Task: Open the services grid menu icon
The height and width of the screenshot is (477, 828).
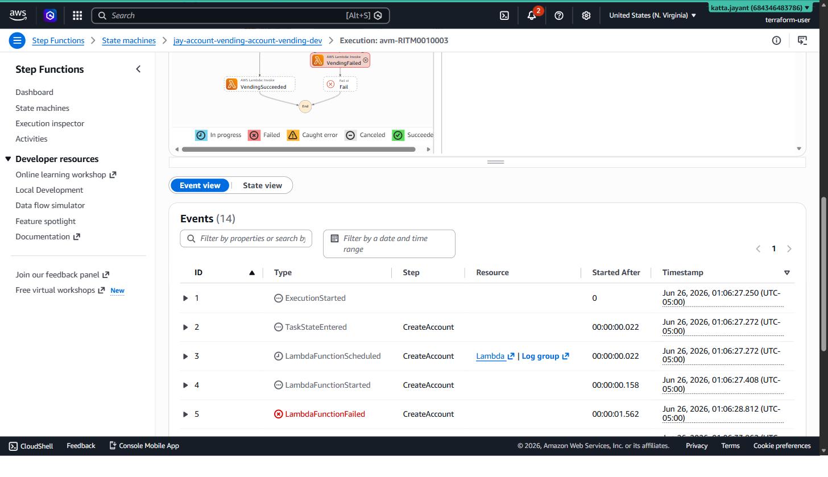Action: pyautogui.click(x=77, y=15)
